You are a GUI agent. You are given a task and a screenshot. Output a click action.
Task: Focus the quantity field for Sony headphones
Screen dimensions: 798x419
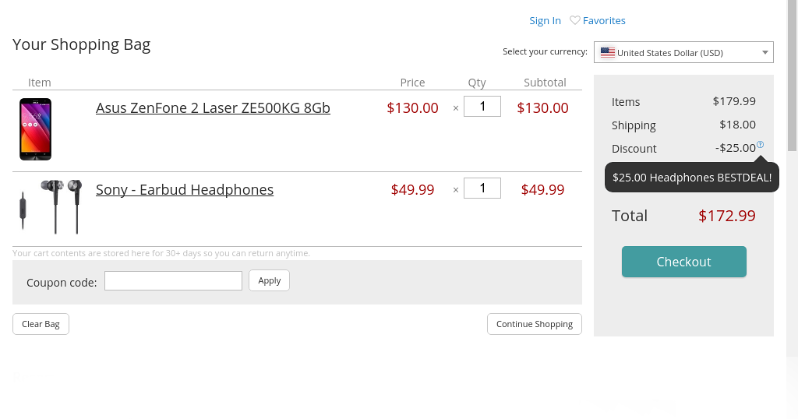(482, 188)
